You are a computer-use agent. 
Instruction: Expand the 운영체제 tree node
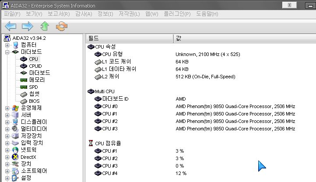7,108
